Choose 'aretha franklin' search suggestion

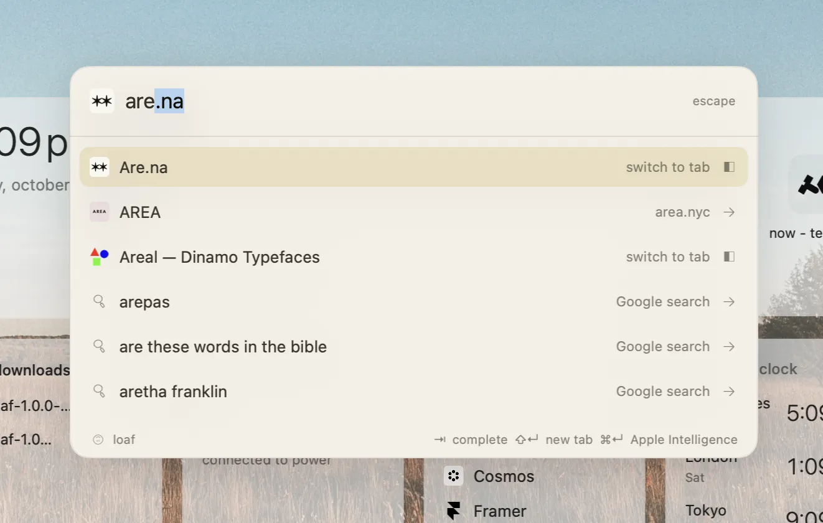[x=413, y=391]
